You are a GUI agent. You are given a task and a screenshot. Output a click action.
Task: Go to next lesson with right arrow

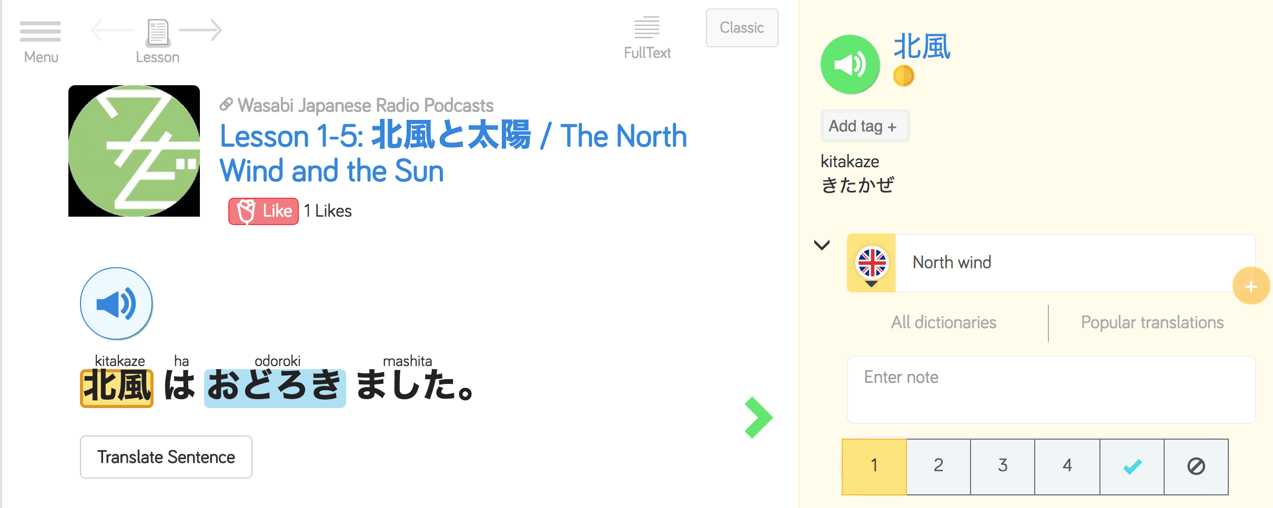pyautogui.click(x=201, y=30)
